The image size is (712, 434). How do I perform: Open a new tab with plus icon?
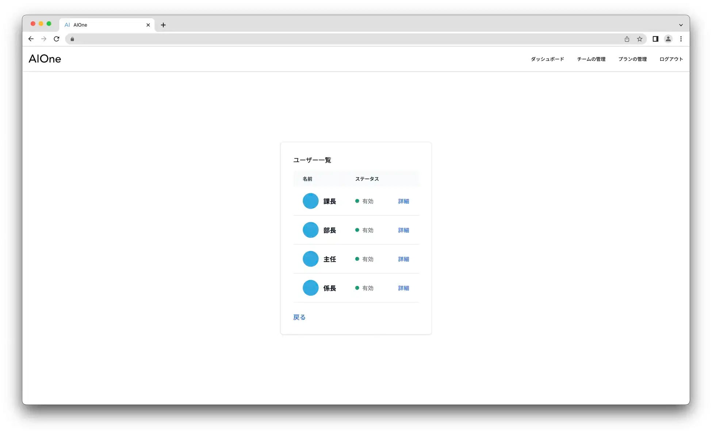coord(163,25)
